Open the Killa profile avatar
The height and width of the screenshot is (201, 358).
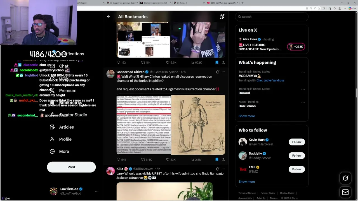(x=110, y=171)
